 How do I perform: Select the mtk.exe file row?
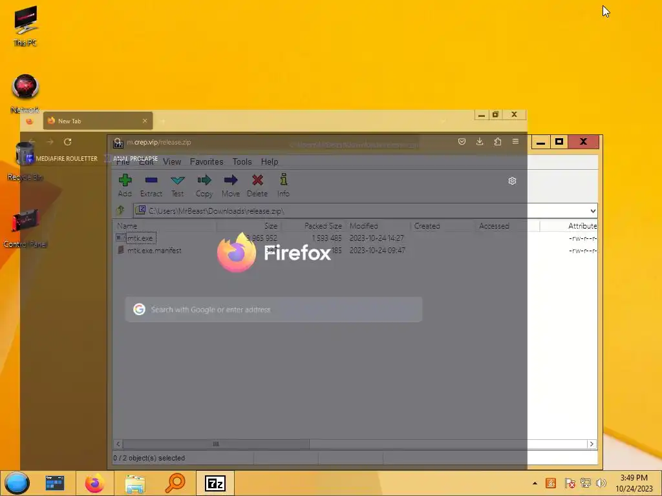[x=355, y=238]
